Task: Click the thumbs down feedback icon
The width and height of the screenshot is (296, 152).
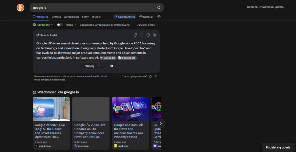Action: [x=156, y=76]
